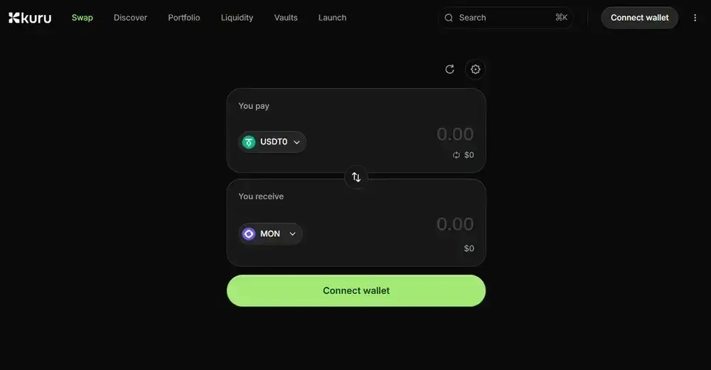Swap pay and receive tokens

[x=356, y=176]
